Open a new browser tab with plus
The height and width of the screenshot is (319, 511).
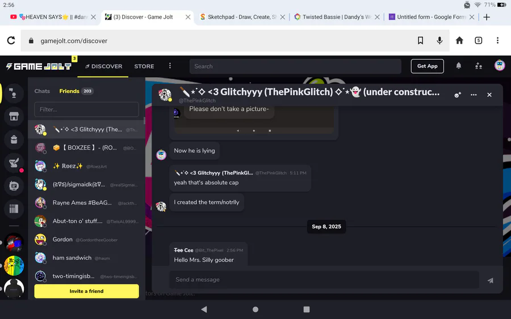click(x=487, y=17)
